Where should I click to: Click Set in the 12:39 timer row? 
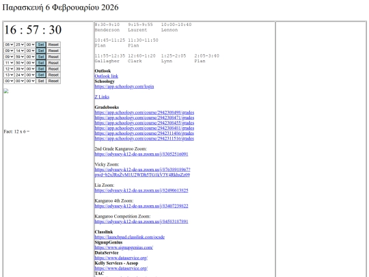pos(41,69)
